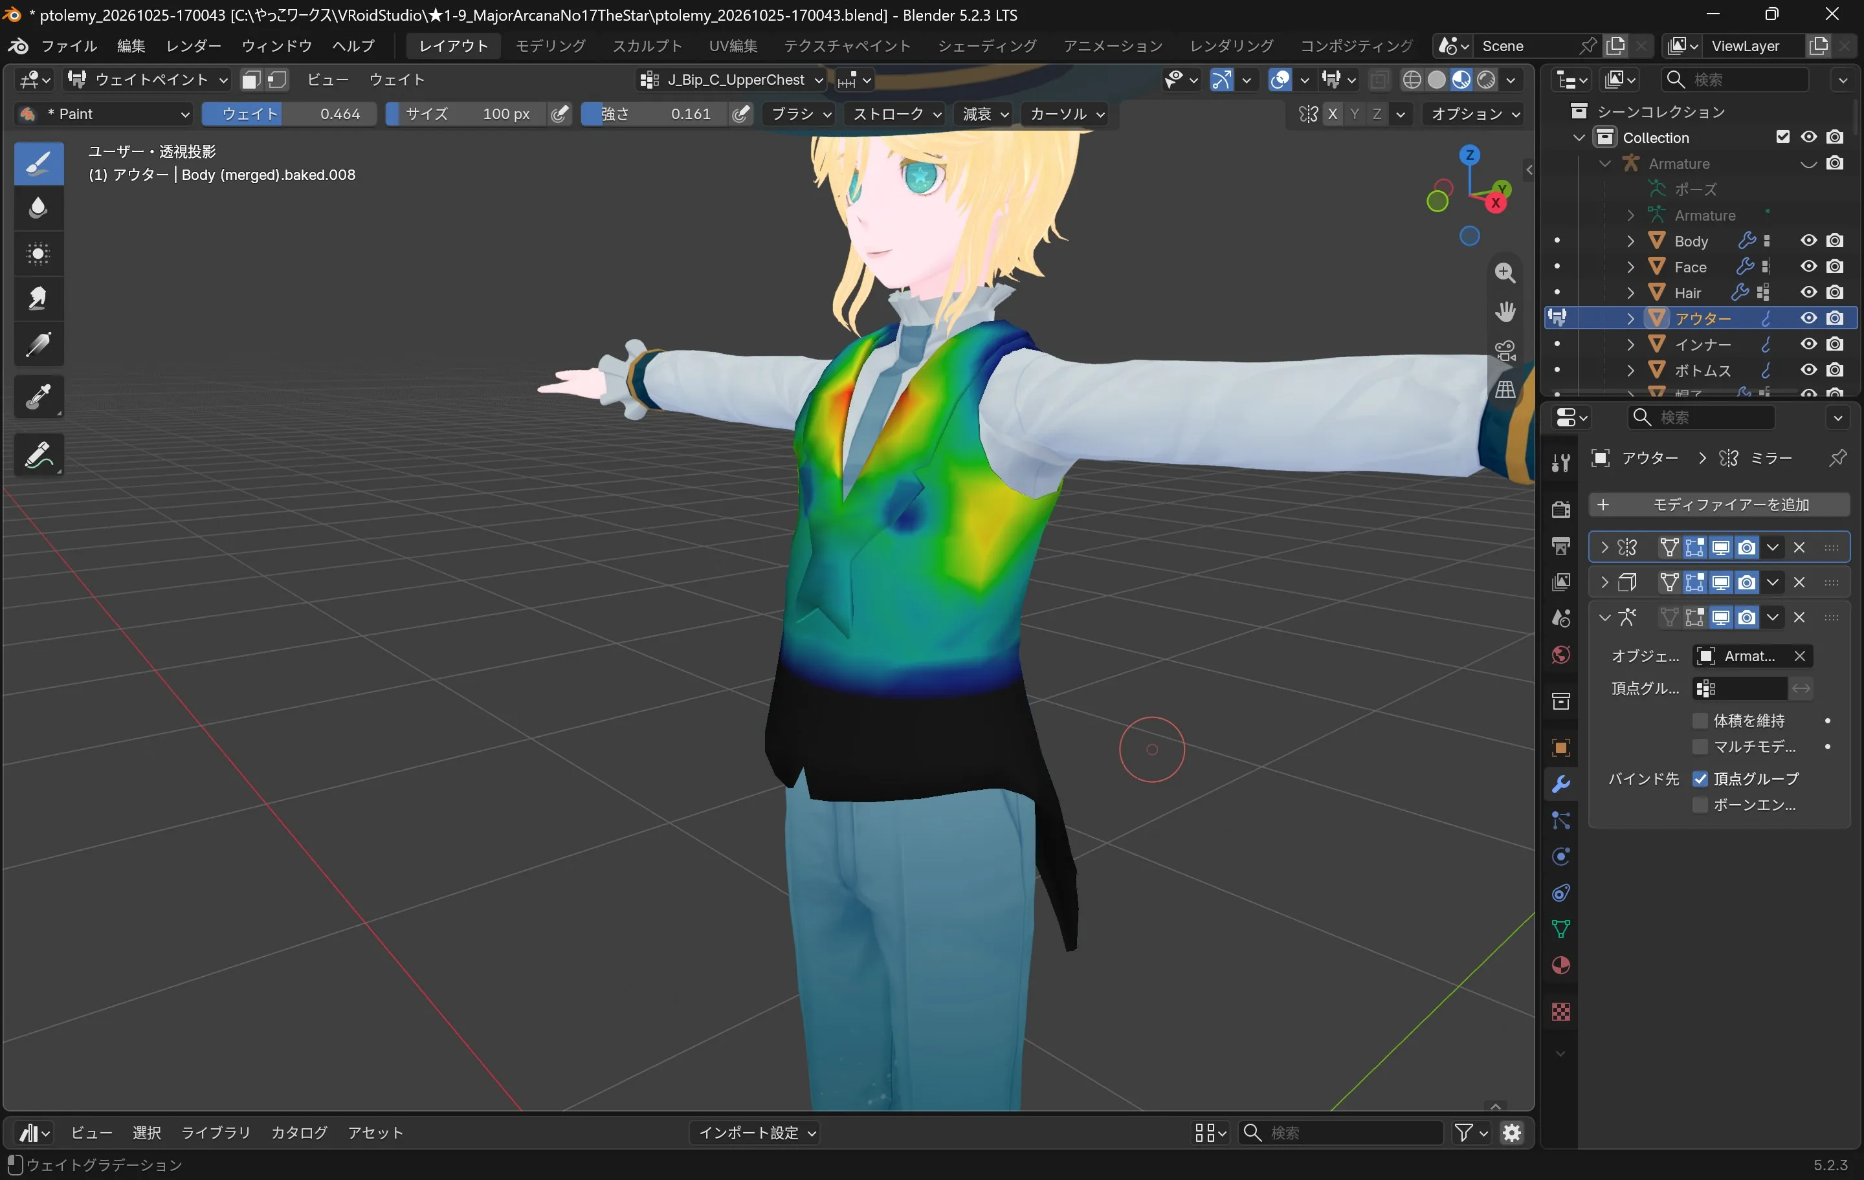Viewport: 1864px width, 1180px height.
Task: Enable 体積を維持 checkbox
Action: tap(1700, 721)
